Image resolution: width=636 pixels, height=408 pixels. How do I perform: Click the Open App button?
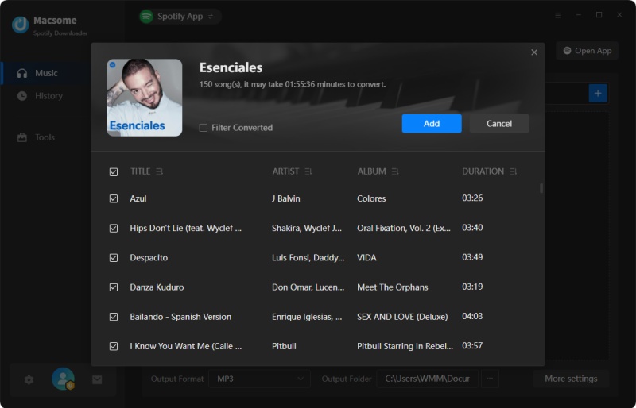click(587, 51)
